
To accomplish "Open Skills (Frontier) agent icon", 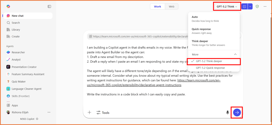I will (x=8, y=96).
